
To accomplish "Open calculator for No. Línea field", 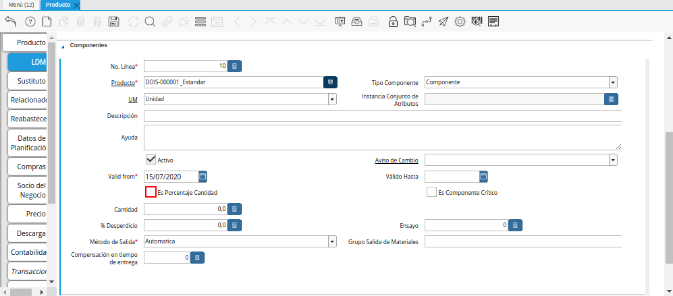I will point(234,66).
